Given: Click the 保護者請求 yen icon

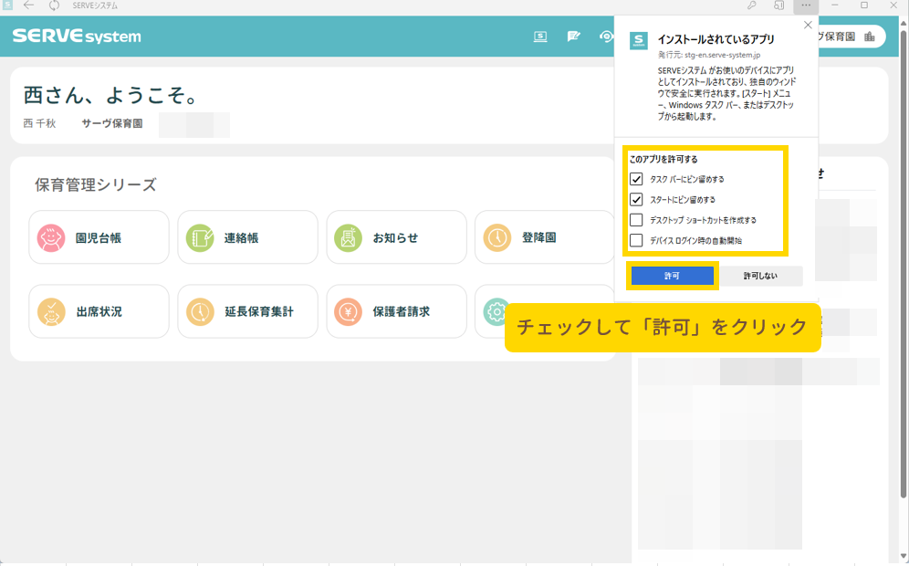Looking at the screenshot, I should (348, 311).
